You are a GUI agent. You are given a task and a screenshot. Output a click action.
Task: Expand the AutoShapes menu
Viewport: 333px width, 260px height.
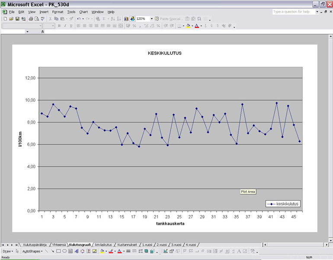[x=32, y=251]
